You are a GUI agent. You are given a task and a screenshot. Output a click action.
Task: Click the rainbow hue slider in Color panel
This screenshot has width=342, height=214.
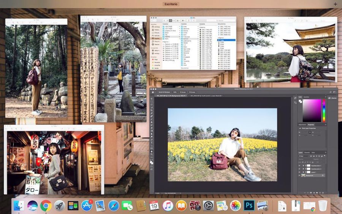pos(324,110)
